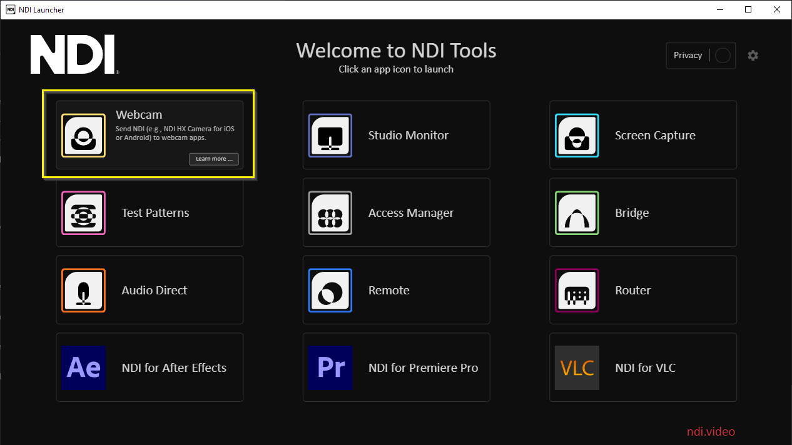Screen dimensions: 792x445
Task: Click the NDI Launcher title bar icon
Action: (11, 10)
